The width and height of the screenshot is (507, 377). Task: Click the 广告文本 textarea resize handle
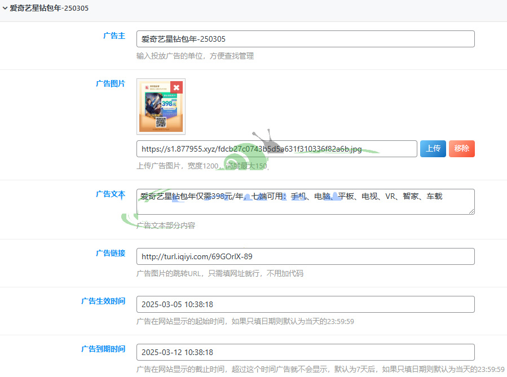click(471, 211)
